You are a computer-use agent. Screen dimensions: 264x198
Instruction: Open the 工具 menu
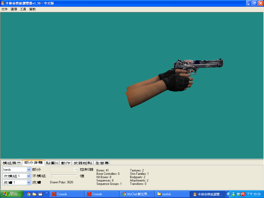tap(23, 9)
